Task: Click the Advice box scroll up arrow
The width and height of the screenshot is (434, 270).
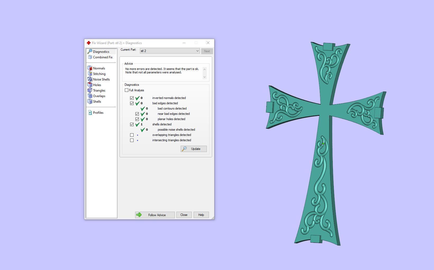Action: click(x=204, y=69)
